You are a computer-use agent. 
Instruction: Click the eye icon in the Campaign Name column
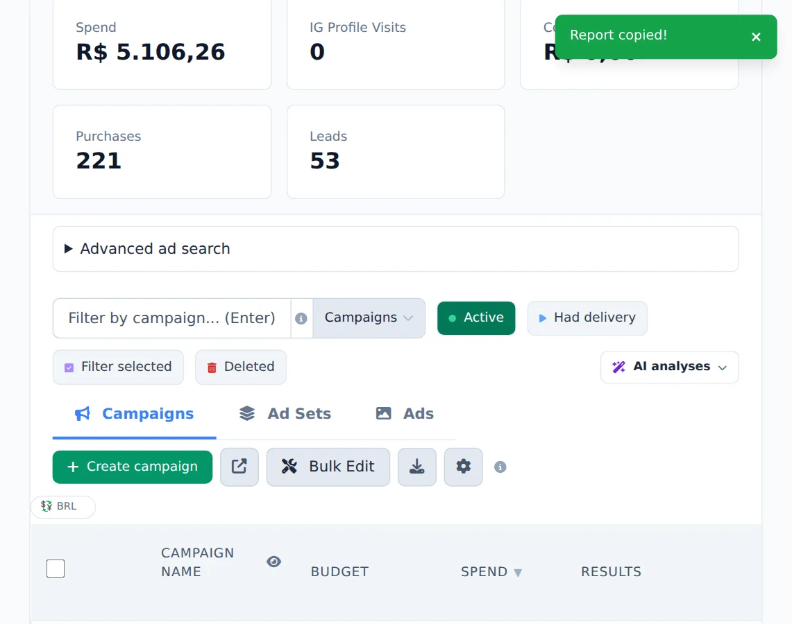[273, 562]
